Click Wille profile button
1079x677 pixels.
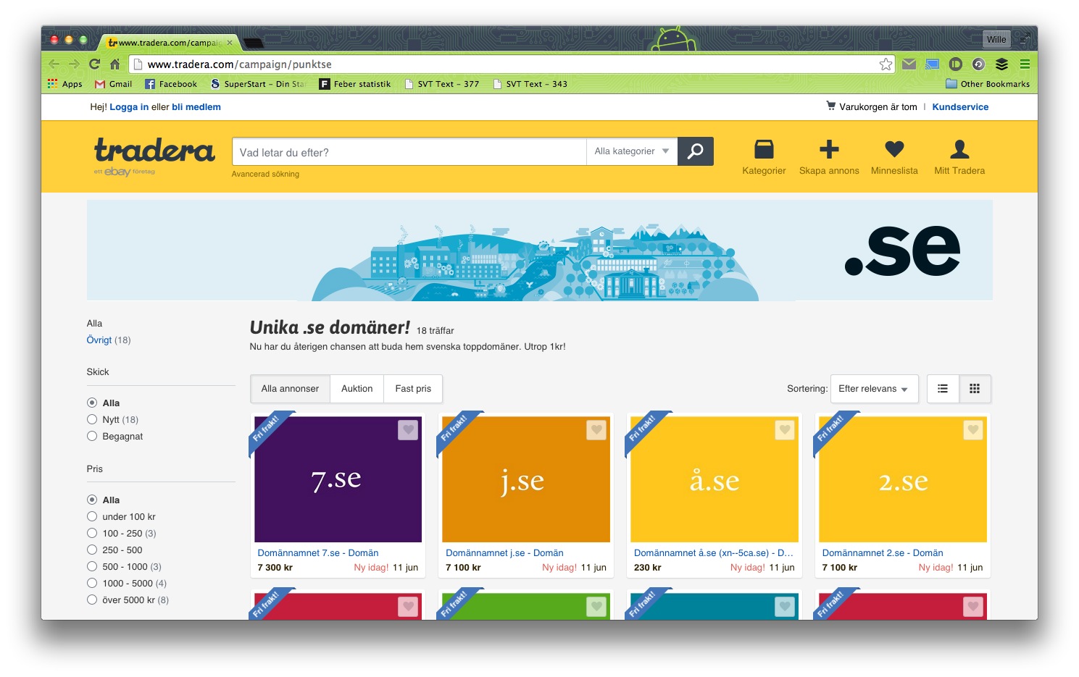996,39
